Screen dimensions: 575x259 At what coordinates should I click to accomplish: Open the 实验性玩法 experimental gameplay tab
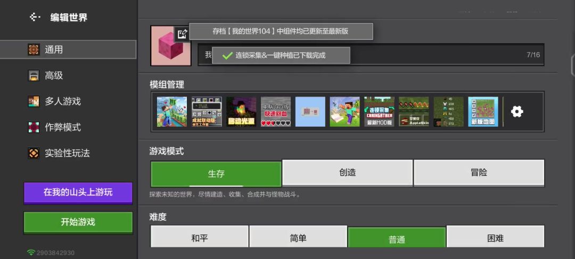tap(68, 153)
